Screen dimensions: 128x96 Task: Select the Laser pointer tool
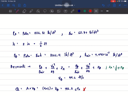pyautogui.click(x=73, y=11)
